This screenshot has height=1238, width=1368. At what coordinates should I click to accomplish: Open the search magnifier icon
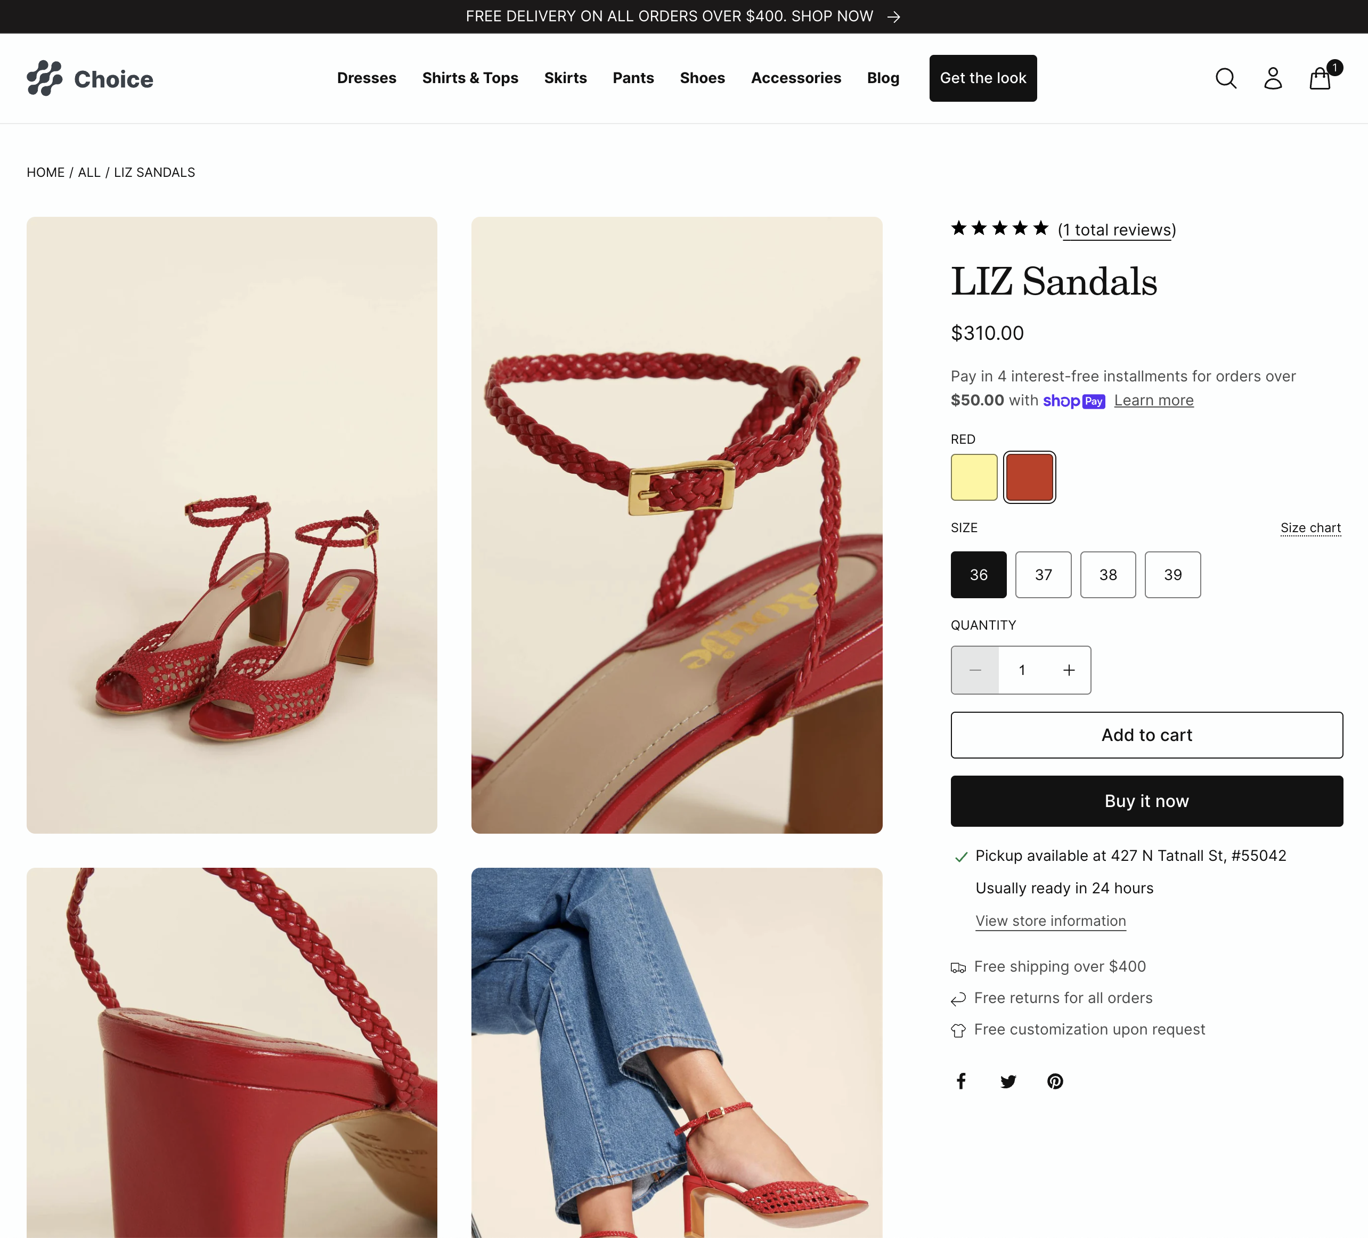1225,79
